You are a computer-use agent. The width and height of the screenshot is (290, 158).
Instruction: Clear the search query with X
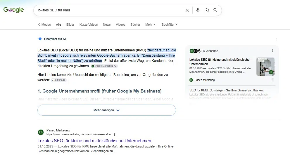[187, 10]
